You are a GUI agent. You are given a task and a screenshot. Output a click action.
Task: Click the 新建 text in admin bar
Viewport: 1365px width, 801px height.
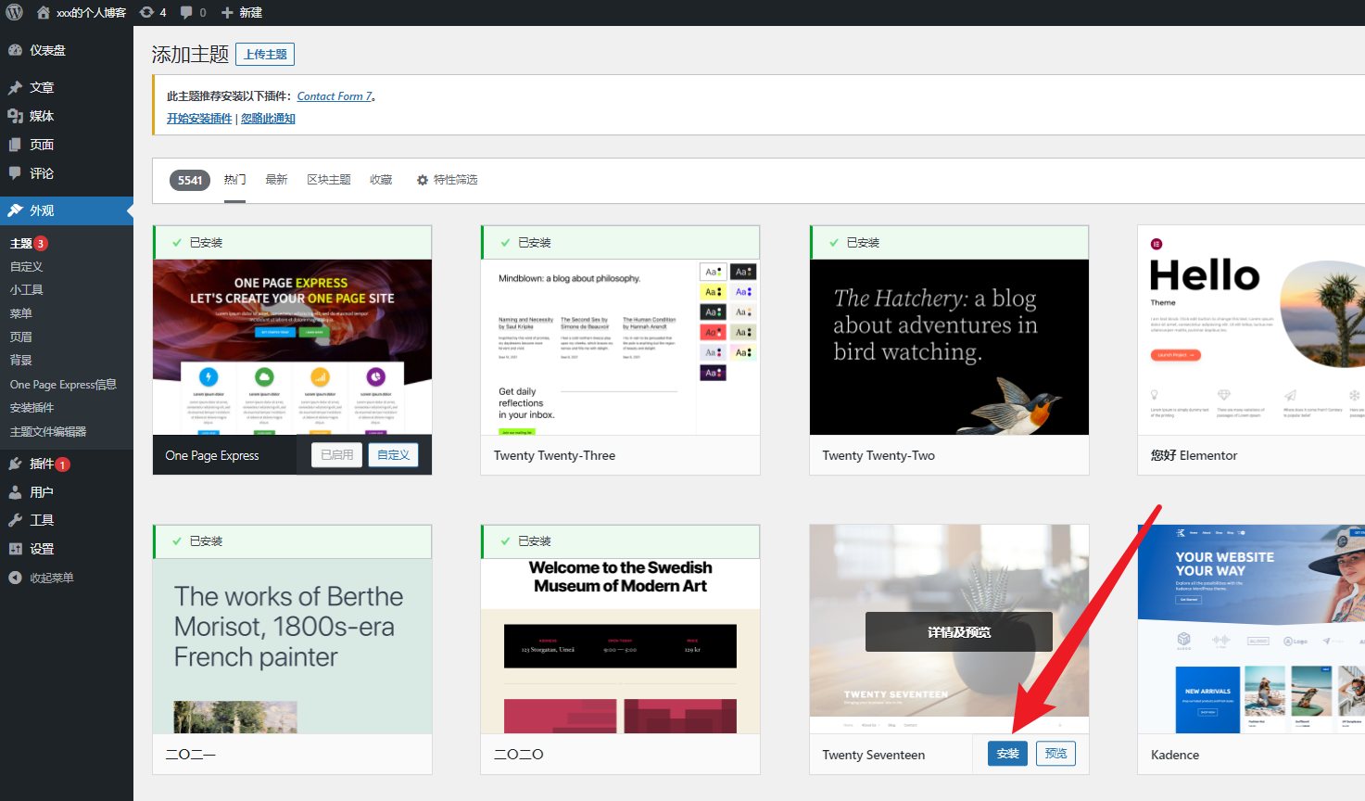(x=250, y=12)
